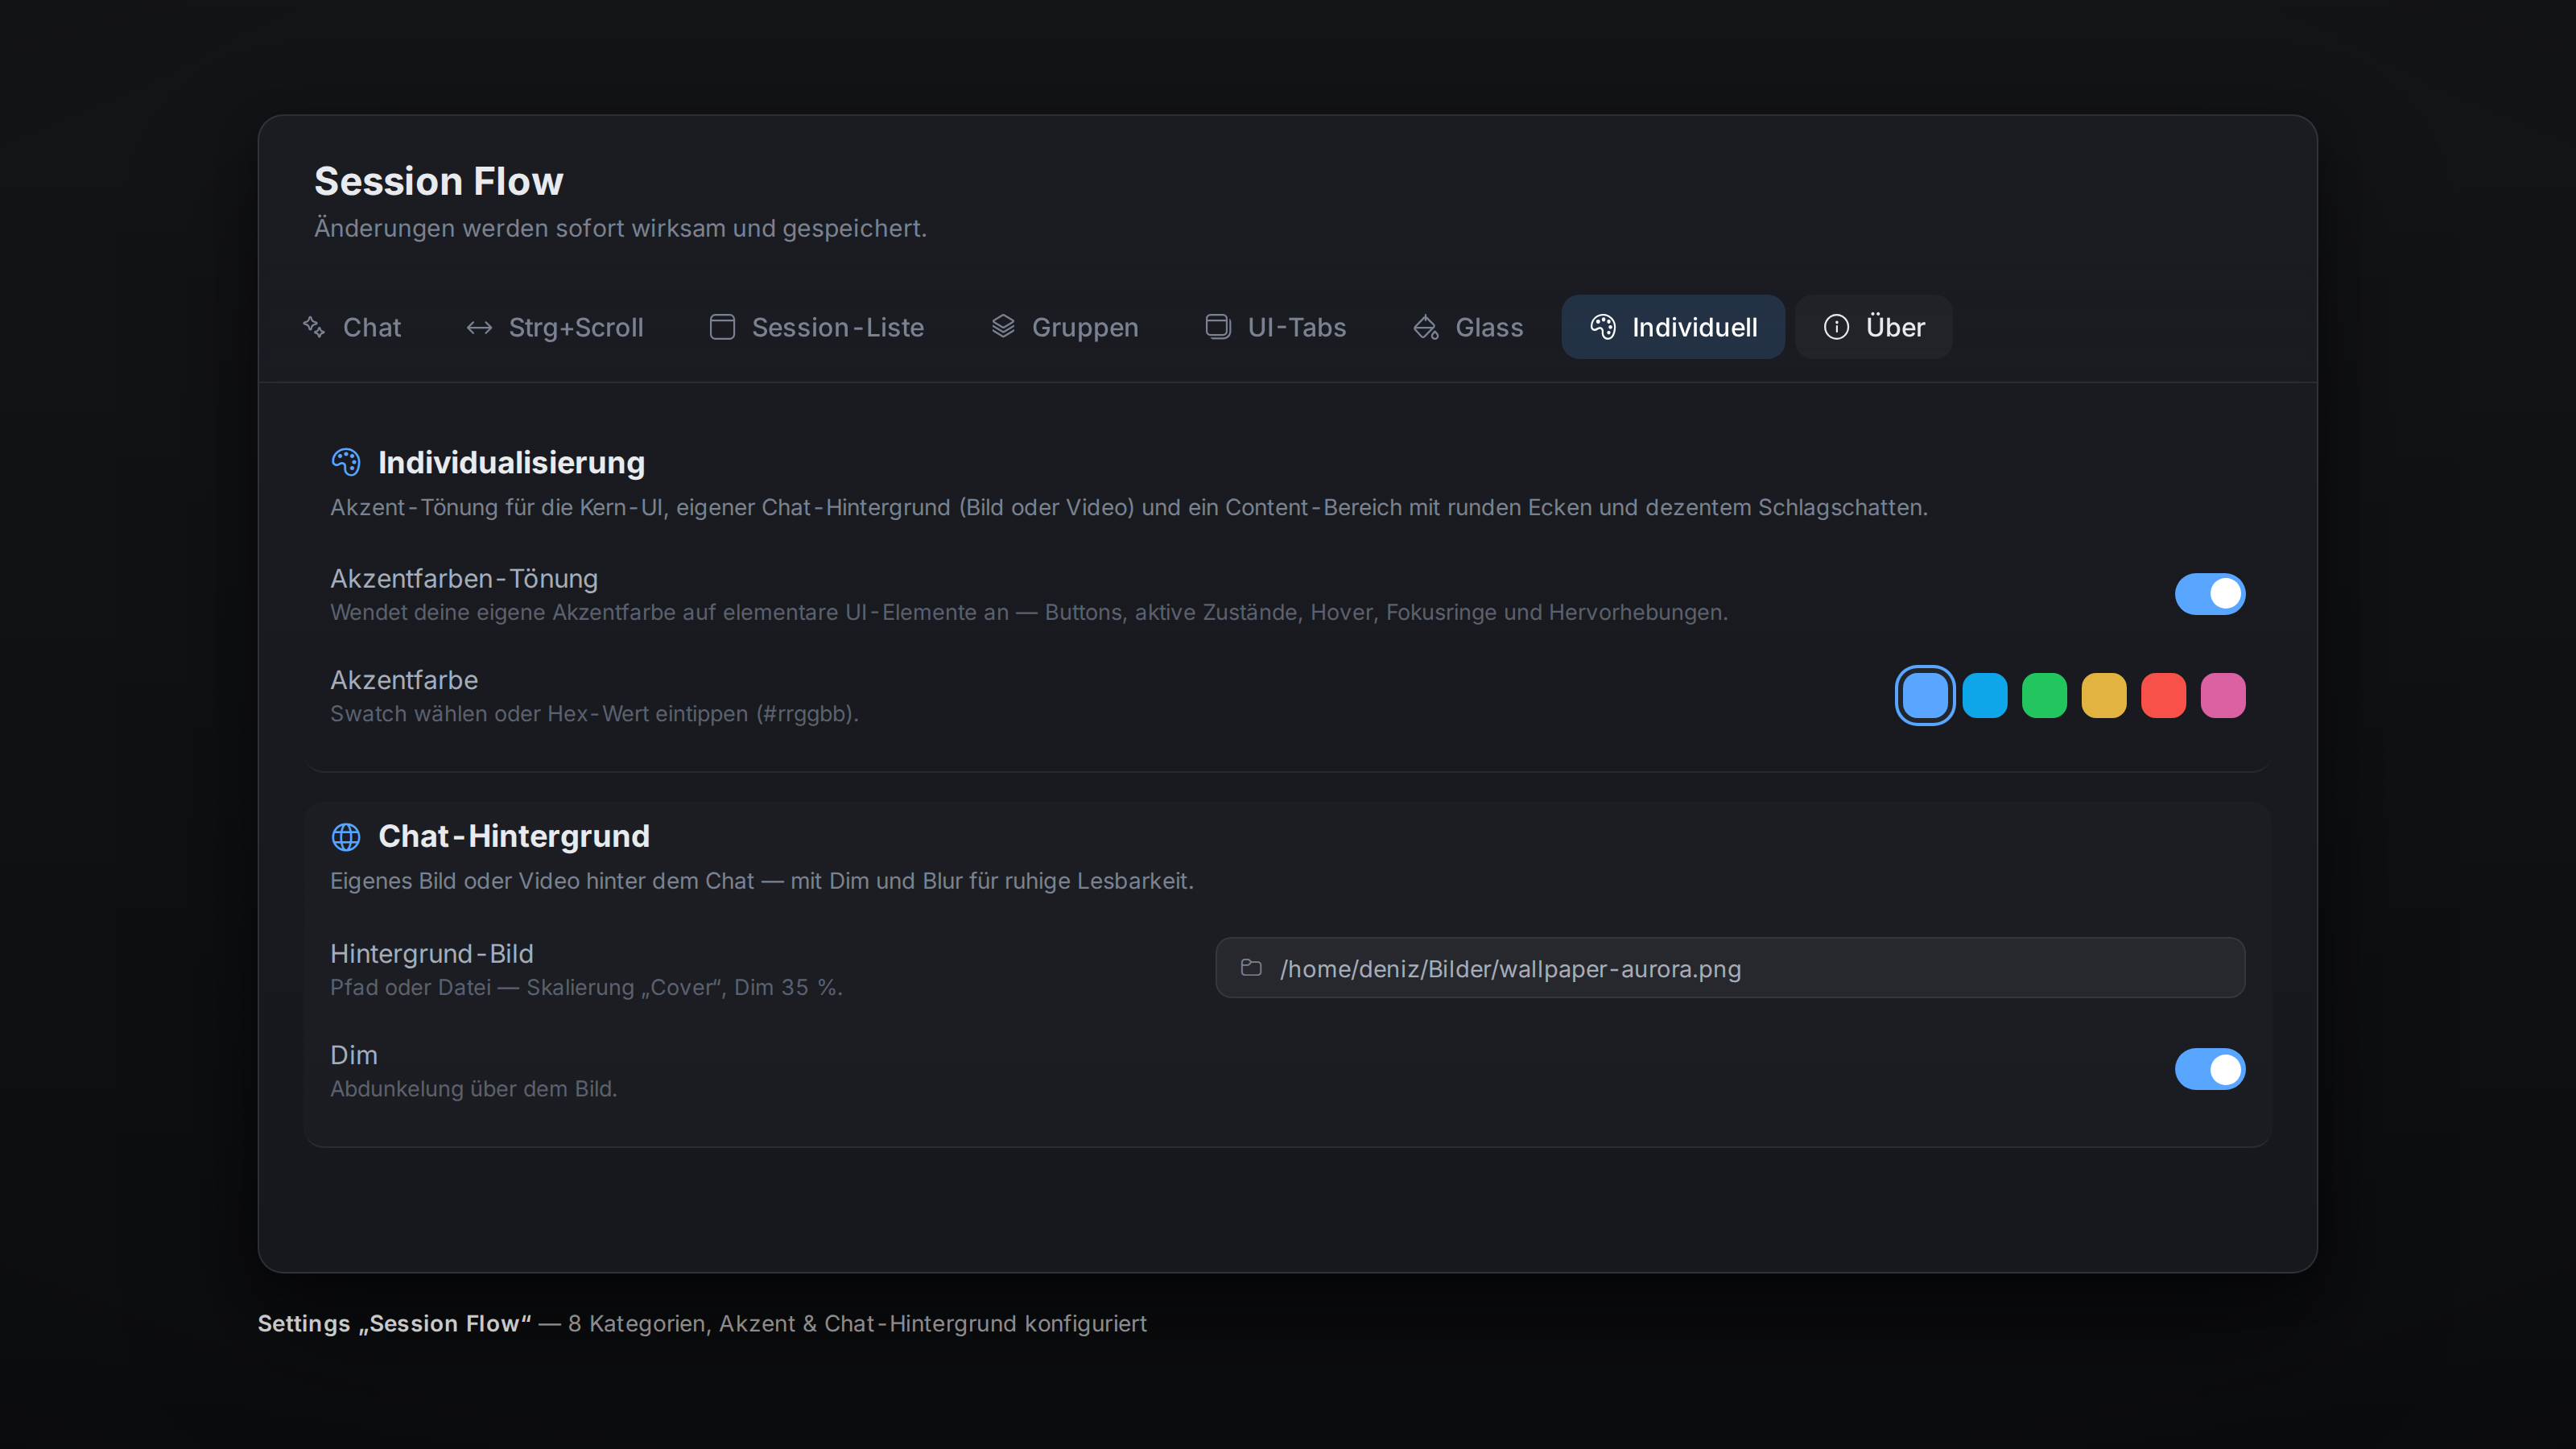Click the Chat-Hintergrund section heading
2576x1449 pixels.
[514, 836]
